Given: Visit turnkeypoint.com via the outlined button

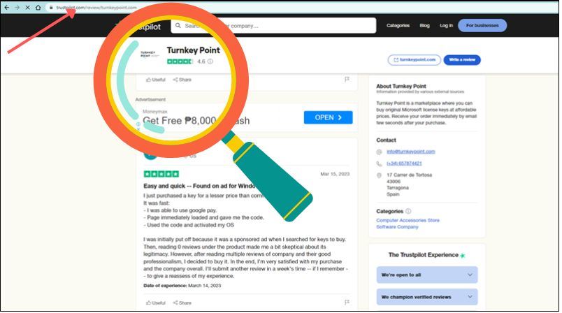Looking at the screenshot, I should (x=414, y=60).
